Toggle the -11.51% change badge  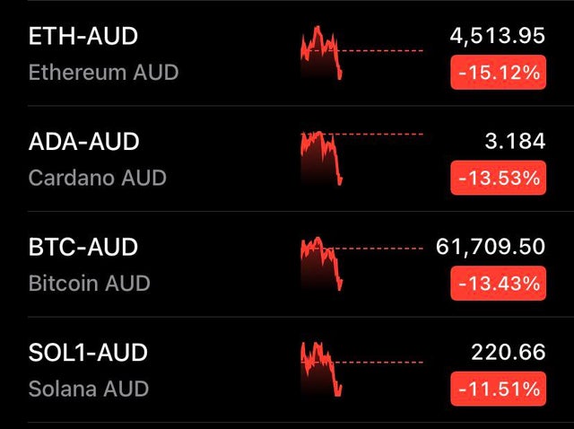499,390
